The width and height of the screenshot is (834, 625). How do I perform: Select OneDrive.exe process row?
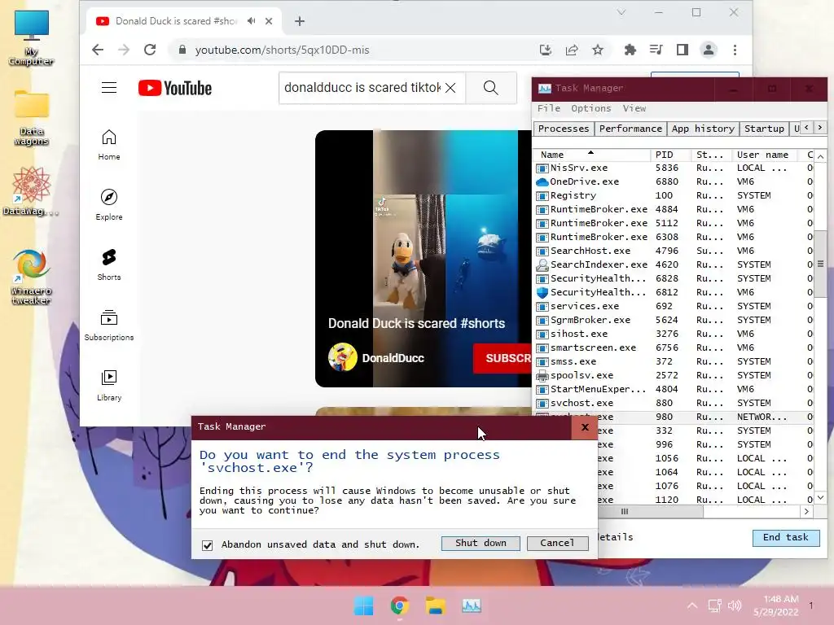(x=674, y=181)
